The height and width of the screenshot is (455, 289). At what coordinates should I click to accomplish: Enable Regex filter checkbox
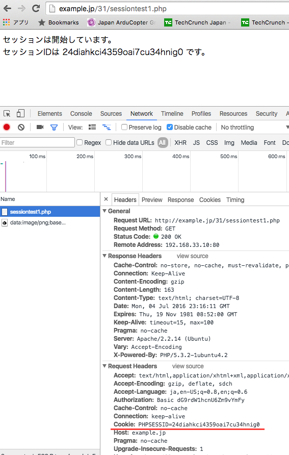(x=80, y=142)
